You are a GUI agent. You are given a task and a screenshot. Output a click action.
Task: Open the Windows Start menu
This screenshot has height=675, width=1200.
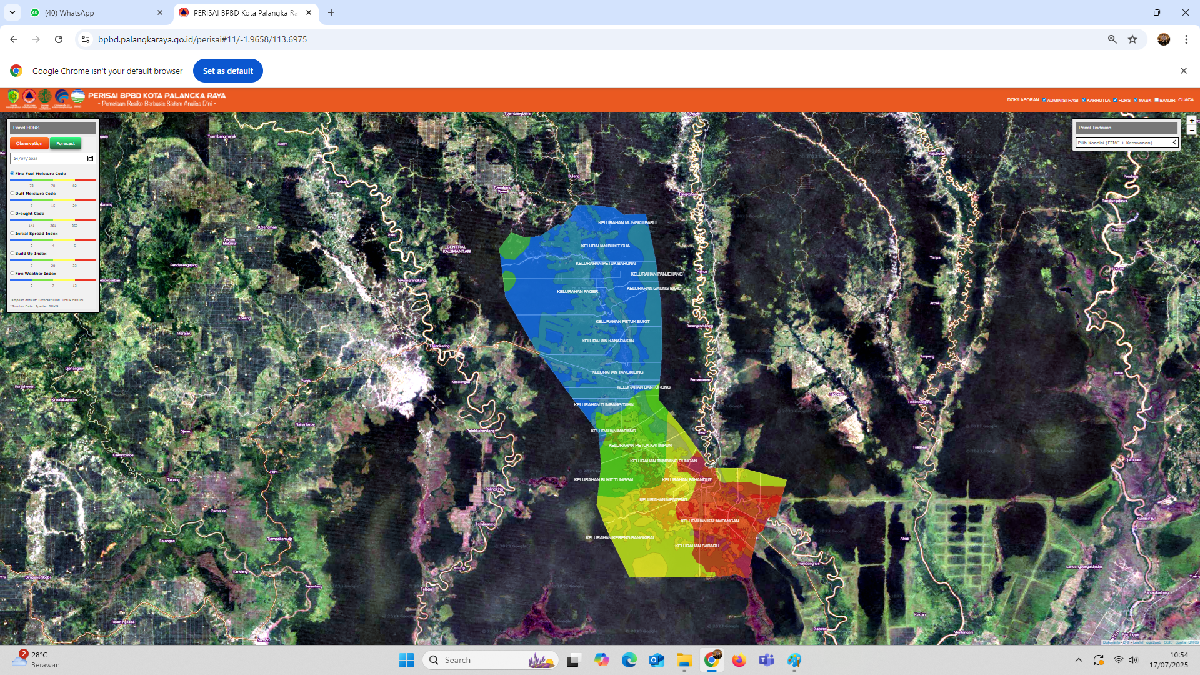406,660
